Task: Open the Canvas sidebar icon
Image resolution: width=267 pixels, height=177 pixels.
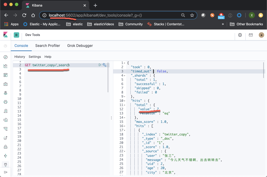Action: pos(5,84)
